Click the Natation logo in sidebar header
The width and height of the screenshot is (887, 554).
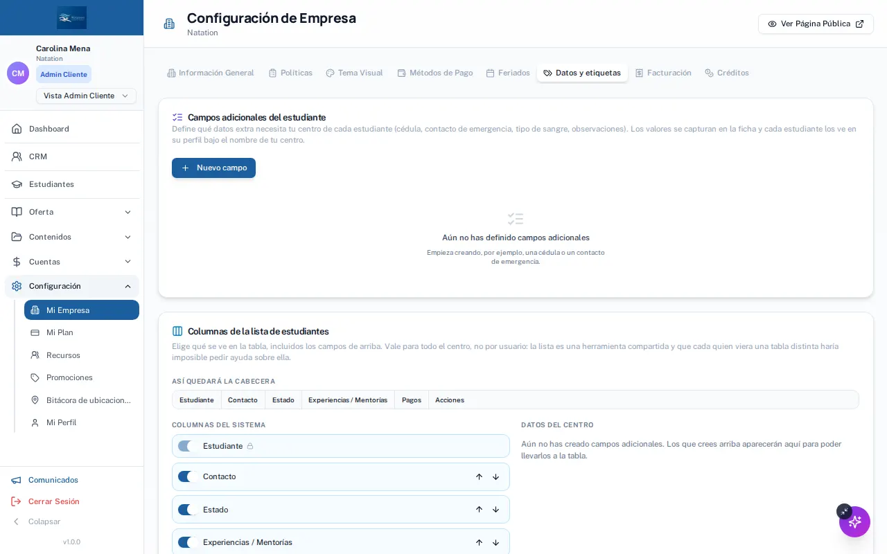coord(72,17)
